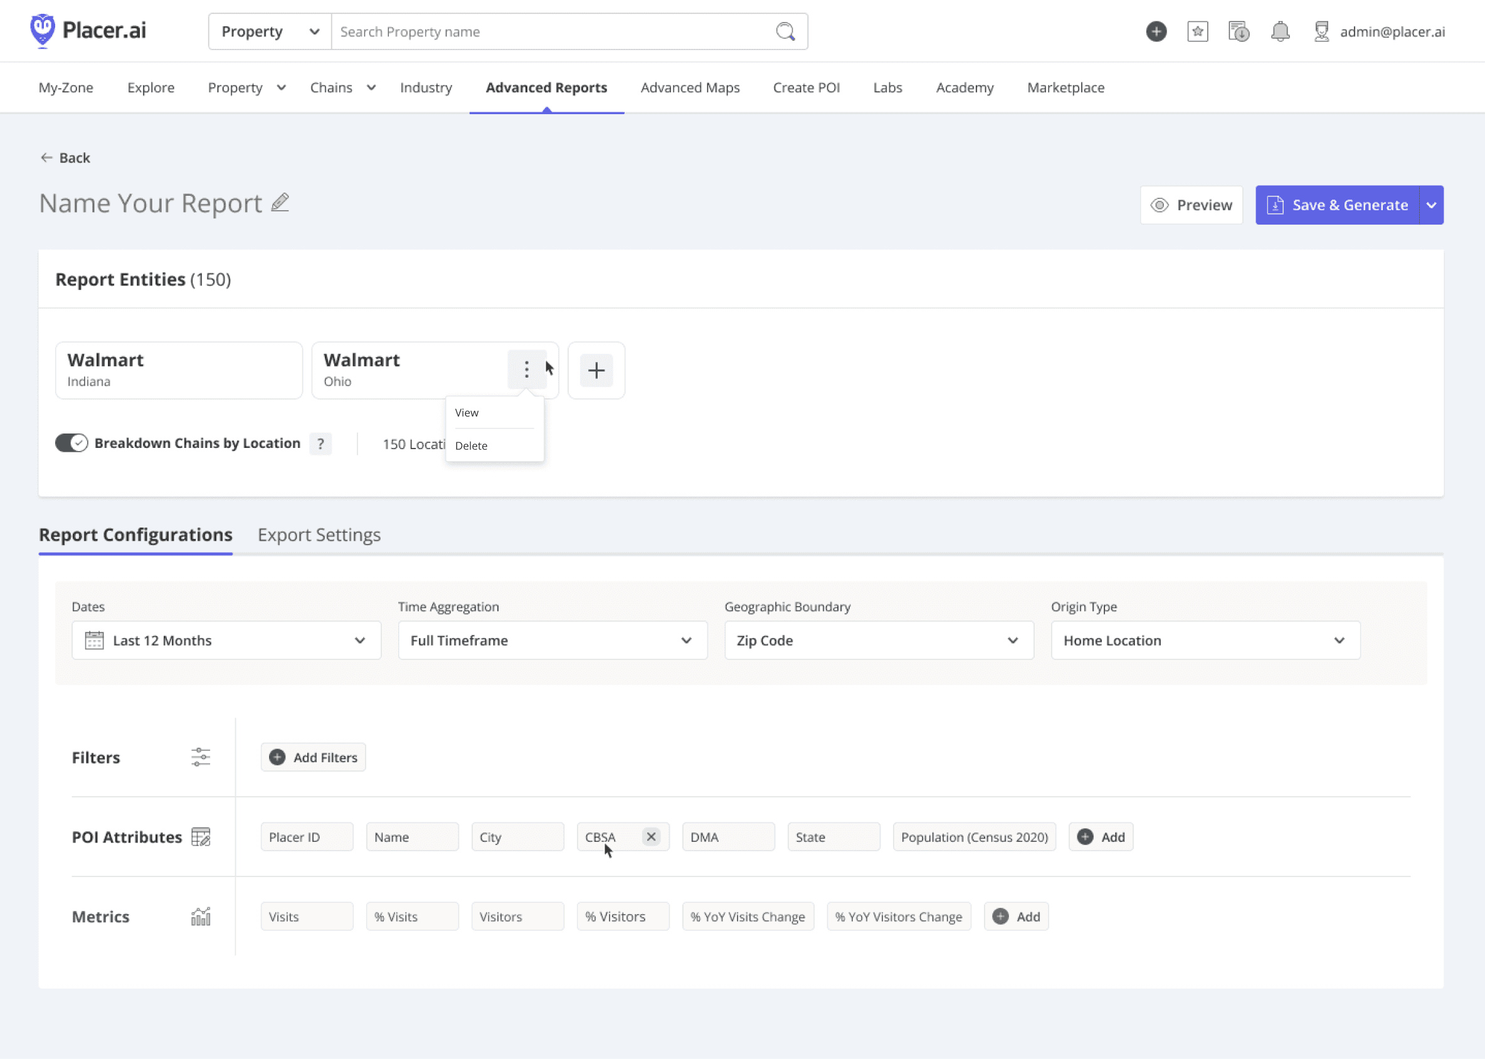Click the edit pencil next to Name Your Report

click(280, 203)
